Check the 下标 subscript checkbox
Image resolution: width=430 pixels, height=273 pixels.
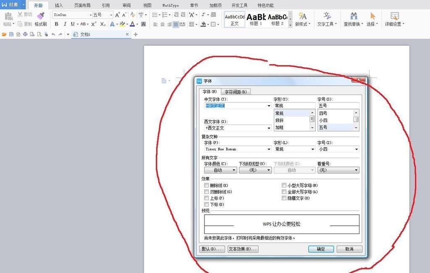207,205
